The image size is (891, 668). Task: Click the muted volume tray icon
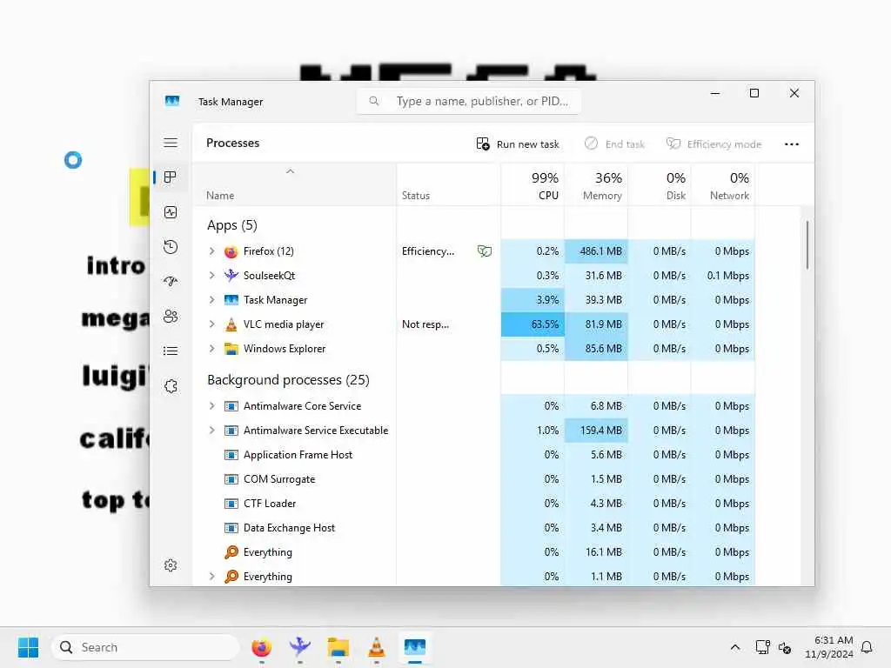785,647
